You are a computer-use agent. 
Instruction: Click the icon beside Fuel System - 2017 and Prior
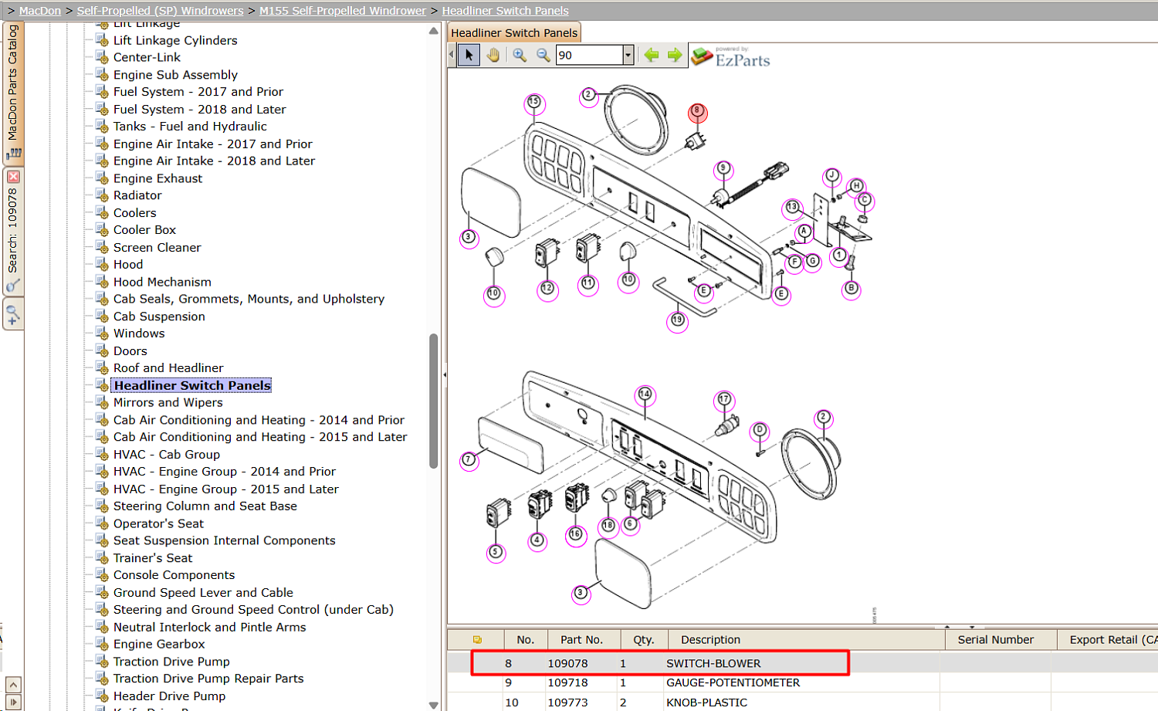coord(102,92)
